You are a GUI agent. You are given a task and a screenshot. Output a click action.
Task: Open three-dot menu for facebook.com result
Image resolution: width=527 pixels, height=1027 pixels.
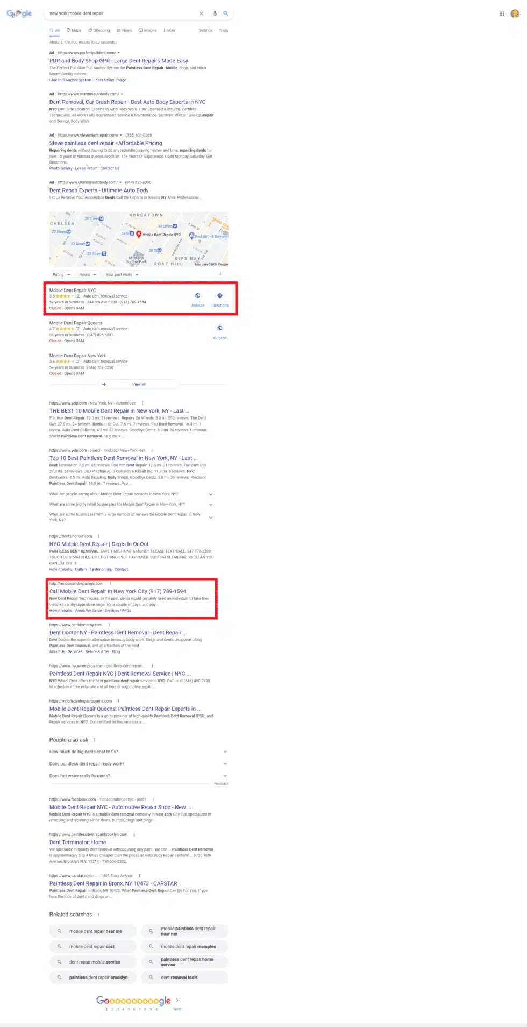153,799
